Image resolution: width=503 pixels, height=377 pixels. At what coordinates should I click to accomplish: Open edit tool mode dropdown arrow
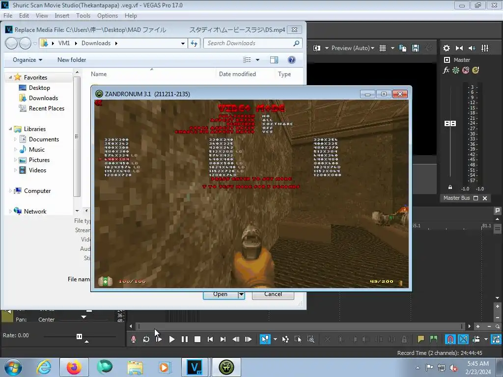pyautogui.click(x=275, y=339)
